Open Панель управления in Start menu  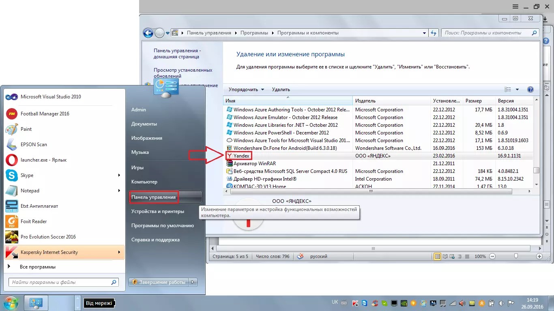[x=154, y=197]
